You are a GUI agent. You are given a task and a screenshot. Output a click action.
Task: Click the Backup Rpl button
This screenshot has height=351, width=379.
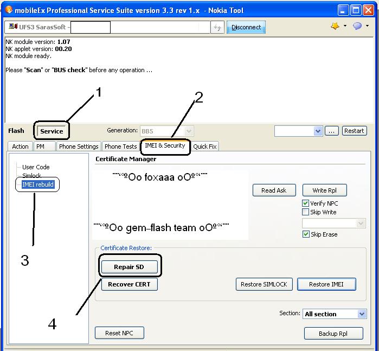pyautogui.click(x=333, y=334)
